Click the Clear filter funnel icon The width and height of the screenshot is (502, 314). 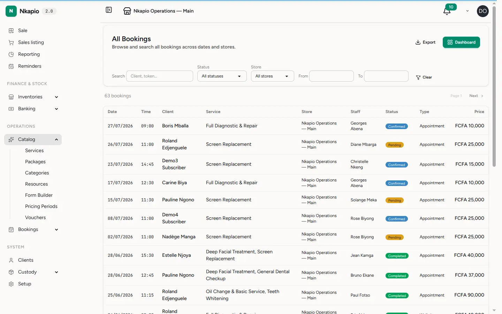point(418,77)
